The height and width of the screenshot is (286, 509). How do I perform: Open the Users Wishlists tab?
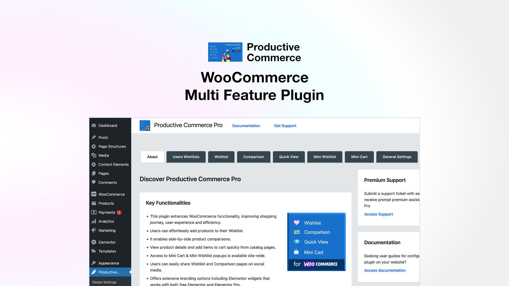[x=186, y=157]
